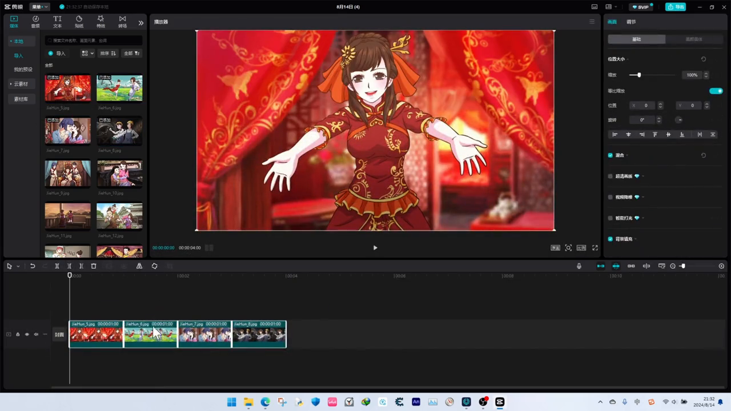Select 导入 under 本地 in the sidebar
731x411 pixels.
[19, 56]
